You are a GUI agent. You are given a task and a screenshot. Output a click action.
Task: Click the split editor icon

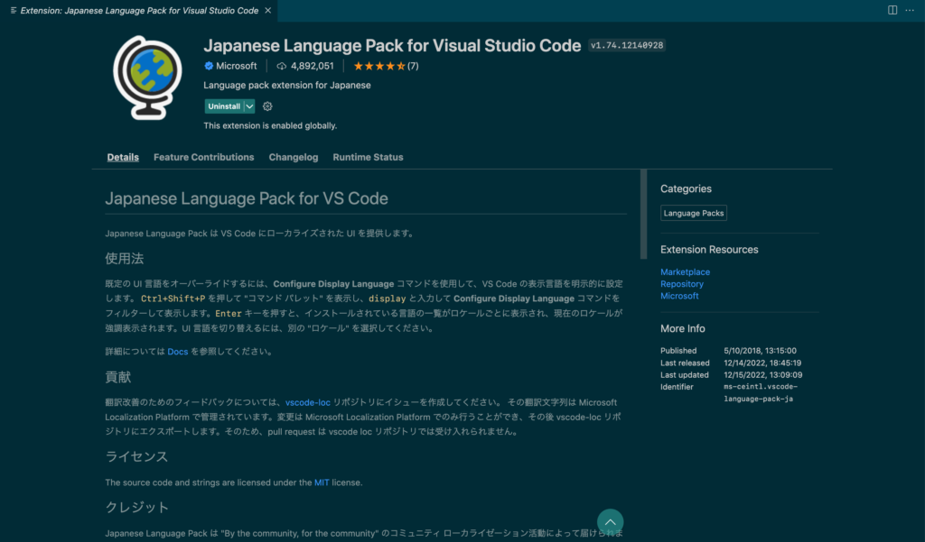point(892,10)
